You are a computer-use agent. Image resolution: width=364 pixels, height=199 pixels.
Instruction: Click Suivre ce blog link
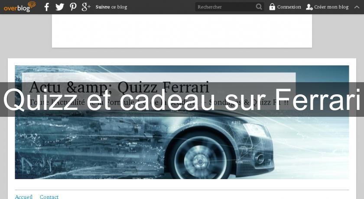(x=111, y=7)
